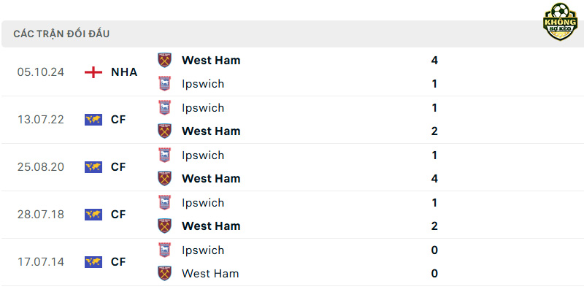Click world flag icon for 13.07.22 match
Screen dimensions: 584x292
click(93, 120)
